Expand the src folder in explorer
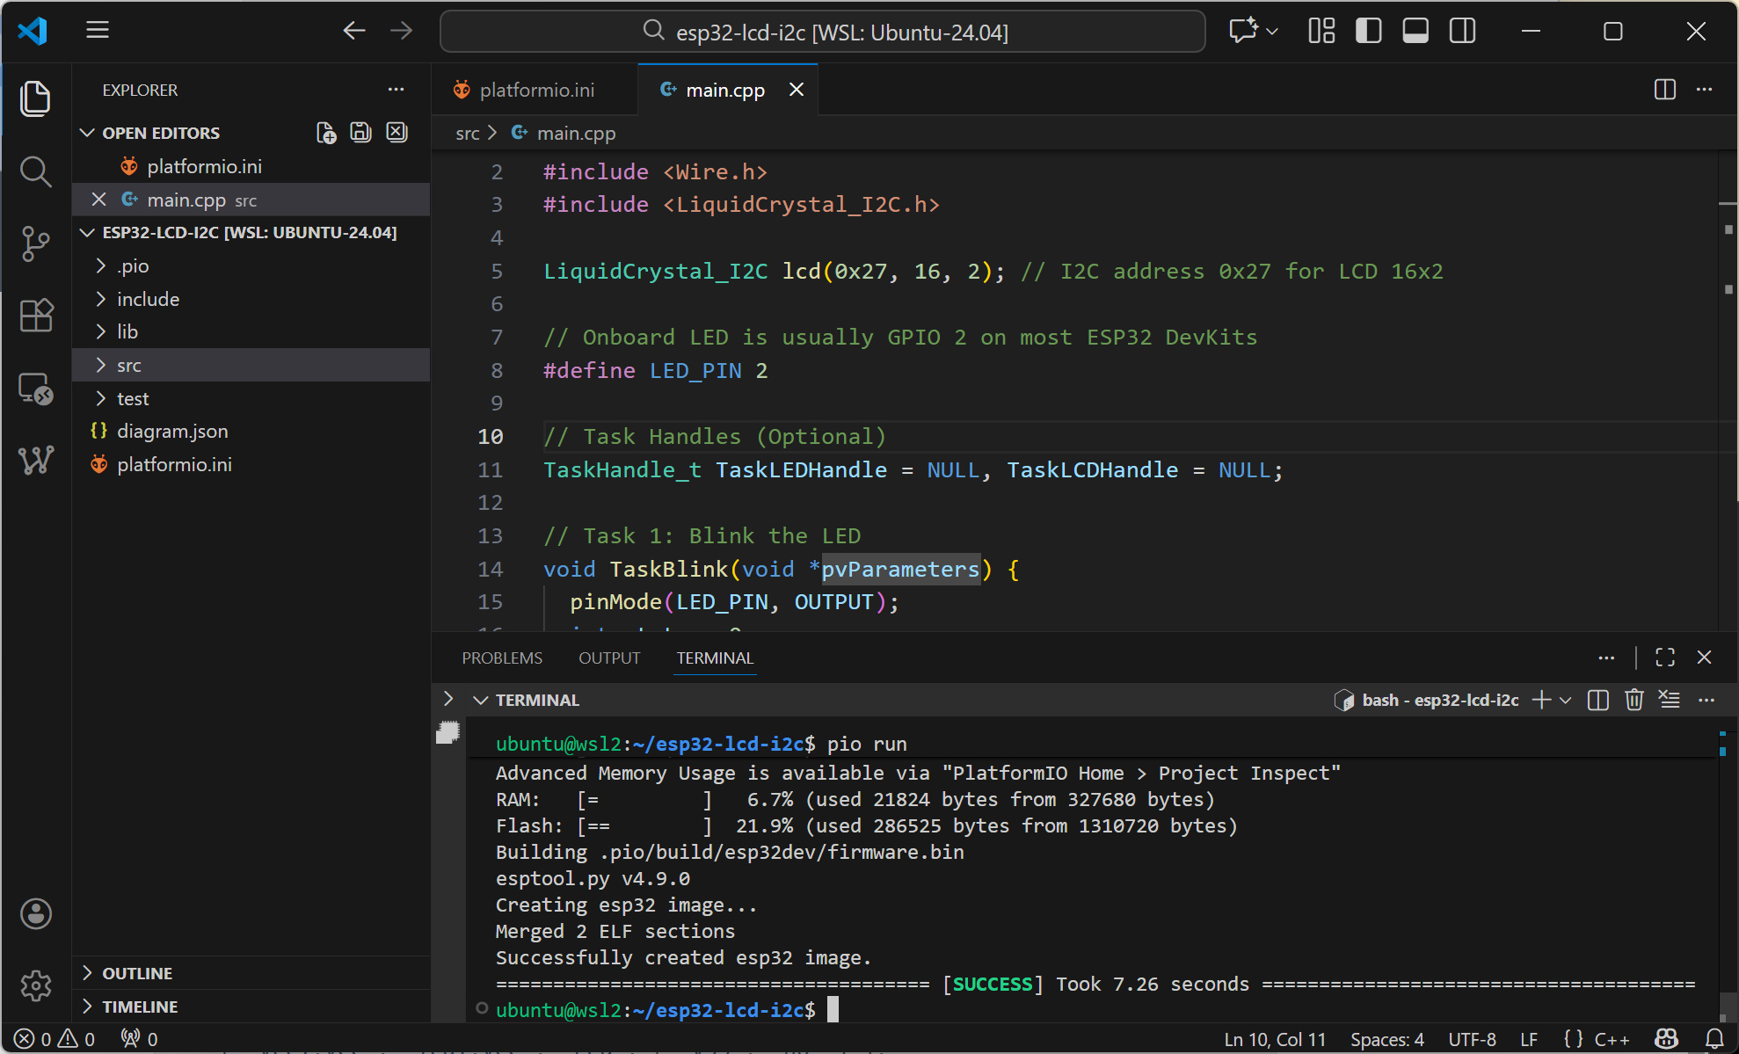The height and width of the screenshot is (1054, 1739). 128,365
